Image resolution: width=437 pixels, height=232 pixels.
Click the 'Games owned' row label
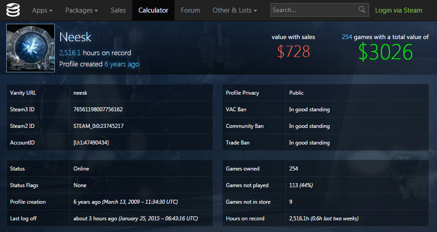tap(242, 169)
